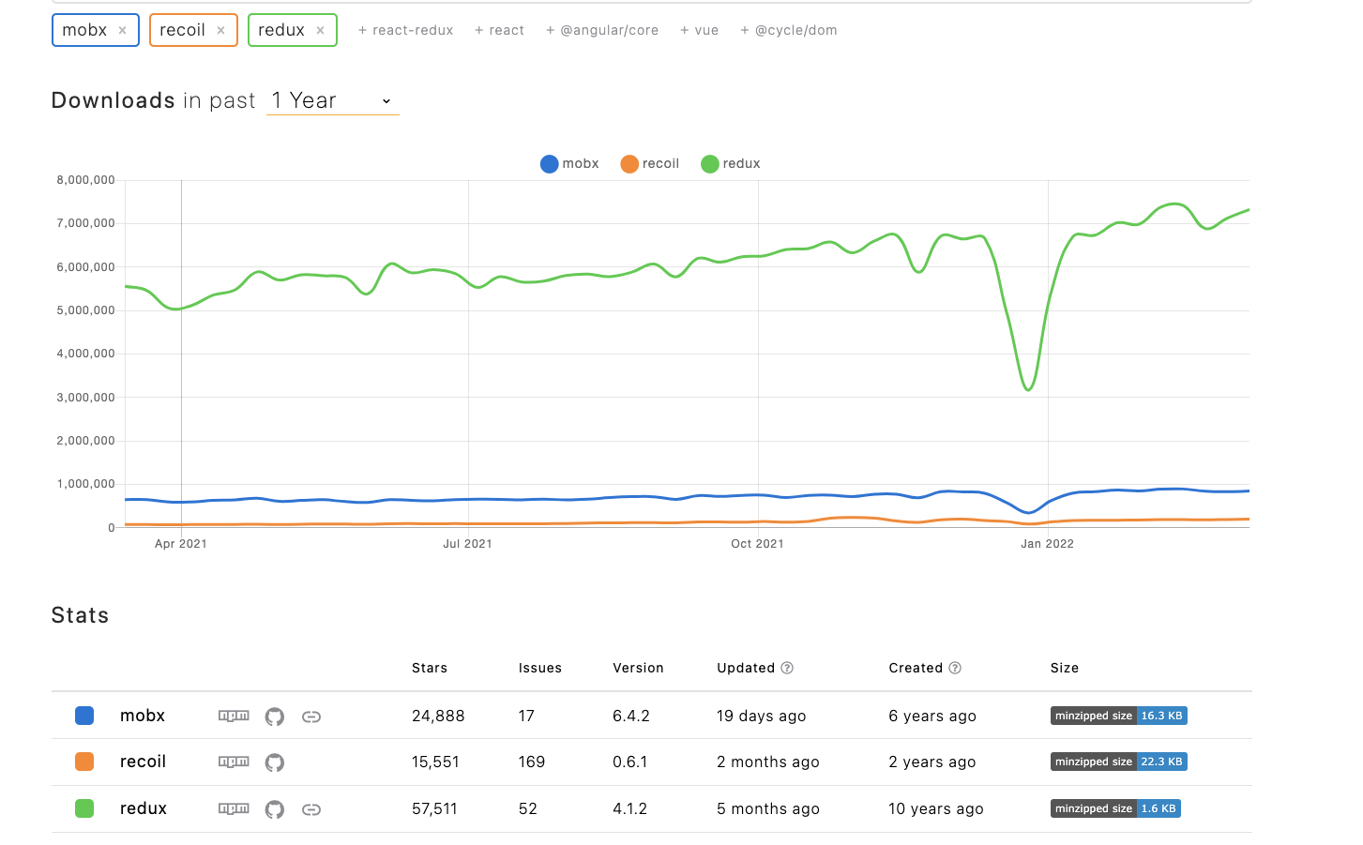Click recoil orange color swatch in stats
Viewport: 1363px width, 845px height.
[84, 762]
